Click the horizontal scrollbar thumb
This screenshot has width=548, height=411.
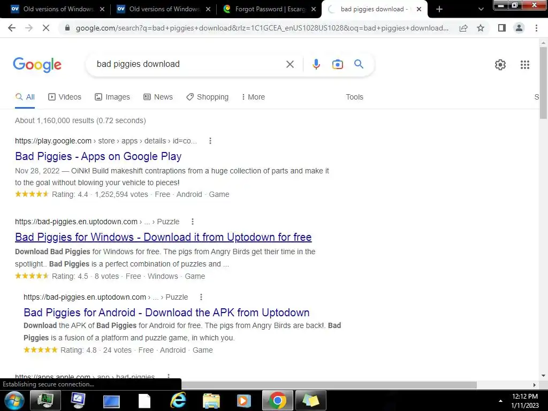(329, 385)
